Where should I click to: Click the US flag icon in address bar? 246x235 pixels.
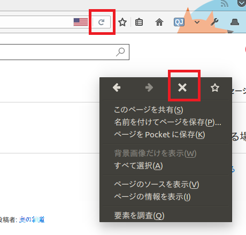[81, 22]
